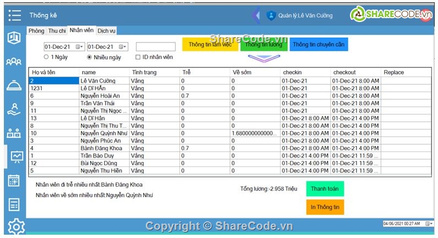This screenshot has width=438, height=238.
Task: Sort by Về sớm column header
Action: point(255,72)
